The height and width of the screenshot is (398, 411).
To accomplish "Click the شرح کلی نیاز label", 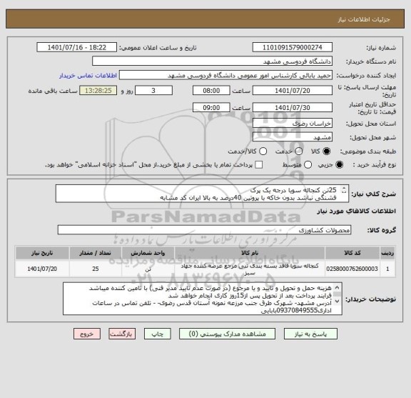I will click(x=373, y=194).
